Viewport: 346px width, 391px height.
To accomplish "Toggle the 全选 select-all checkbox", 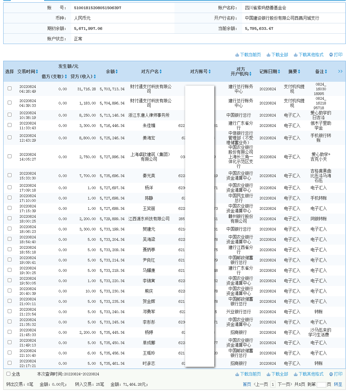I will 9,374.
